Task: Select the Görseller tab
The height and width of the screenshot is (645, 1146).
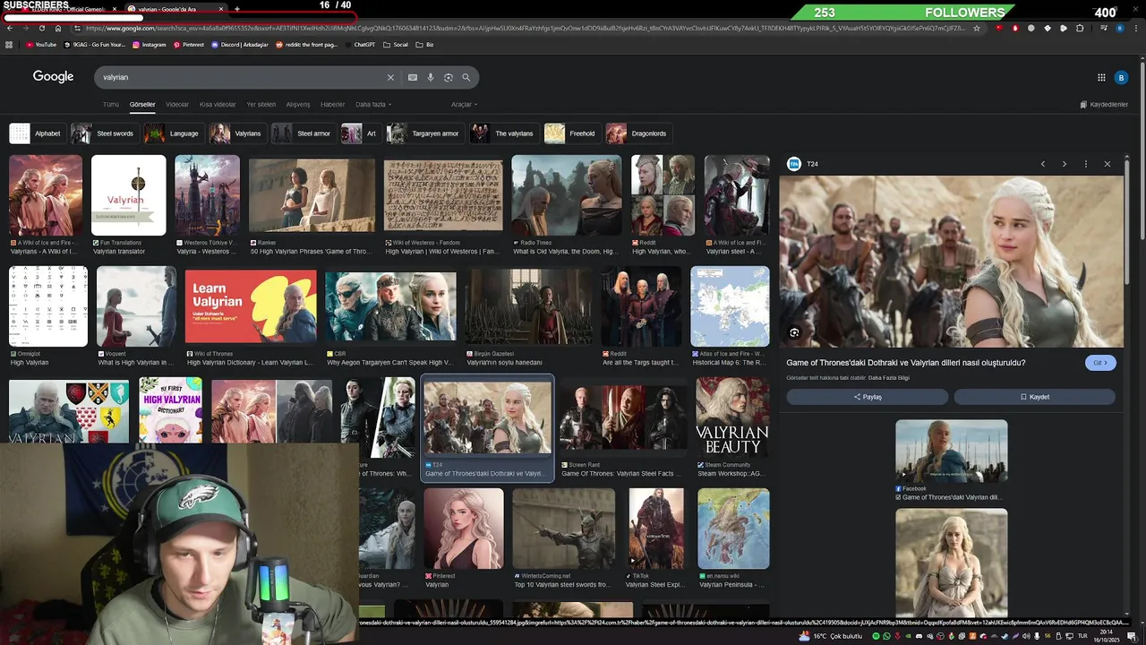Action: [142, 104]
